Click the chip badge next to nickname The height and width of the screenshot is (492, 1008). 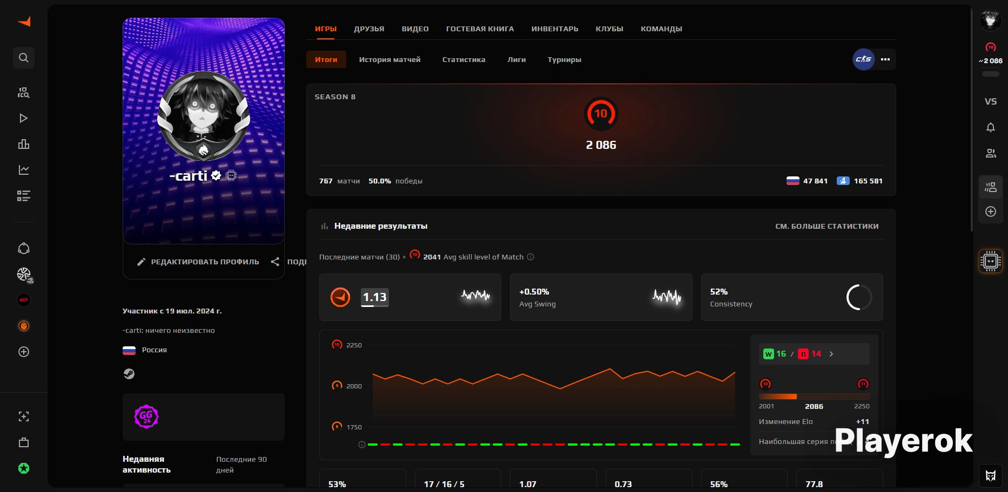(x=231, y=175)
